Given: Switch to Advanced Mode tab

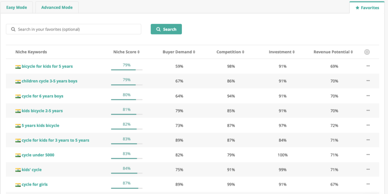Looking at the screenshot, I should [57, 8].
